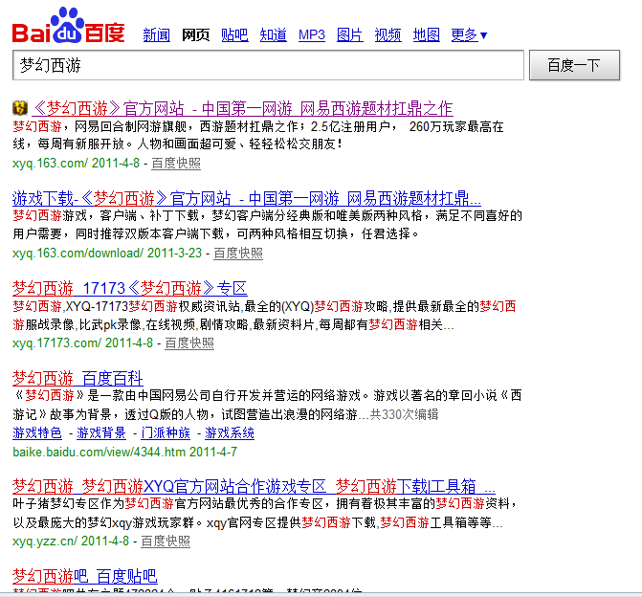Open 《梦幻西游》官方网站 first result title
This screenshot has width=642, height=597.
click(242, 108)
